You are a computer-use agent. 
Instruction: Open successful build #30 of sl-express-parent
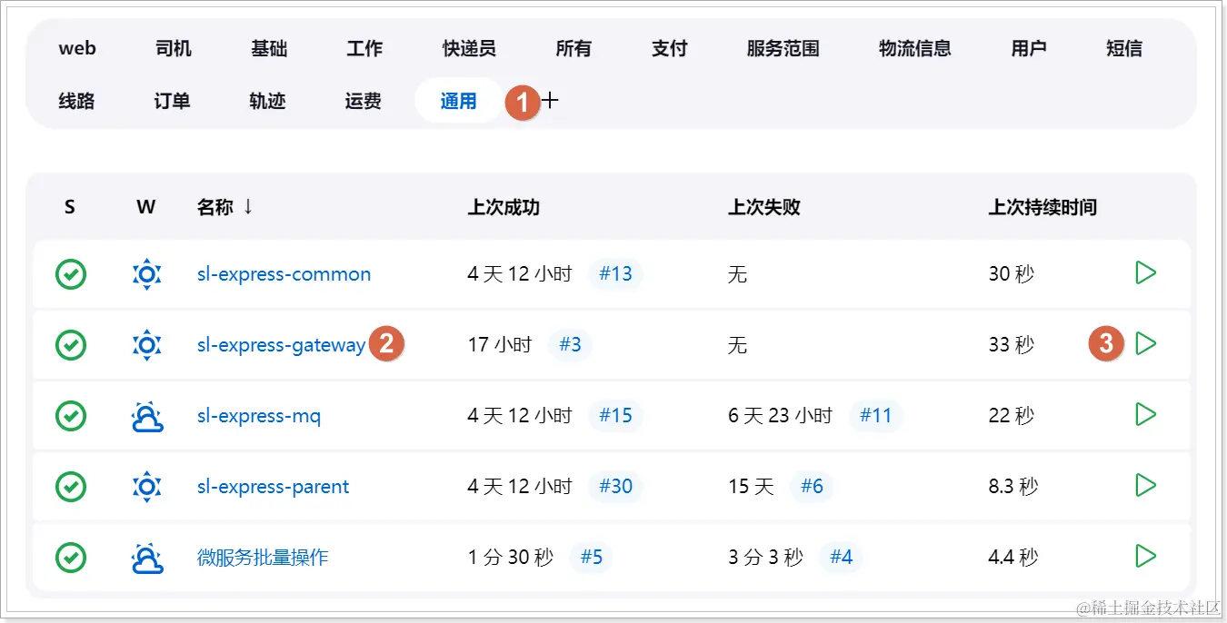pyautogui.click(x=615, y=486)
